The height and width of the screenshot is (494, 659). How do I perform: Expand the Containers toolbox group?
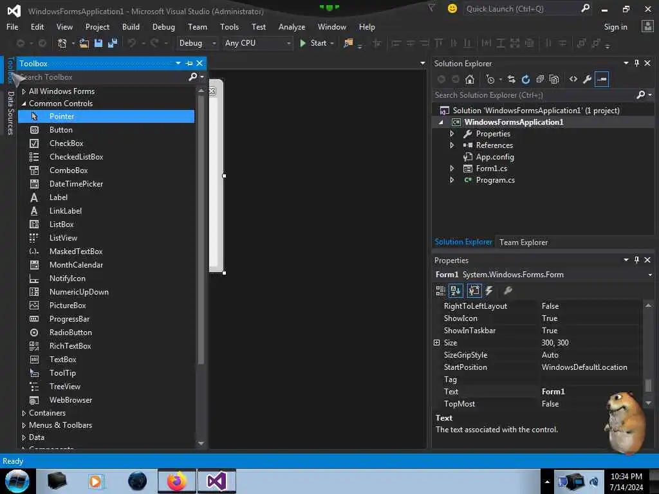tap(24, 413)
